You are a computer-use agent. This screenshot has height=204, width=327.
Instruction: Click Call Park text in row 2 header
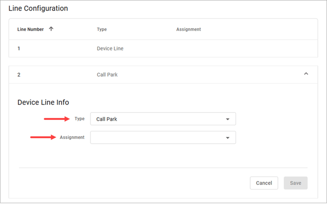pyautogui.click(x=107, y=75)
